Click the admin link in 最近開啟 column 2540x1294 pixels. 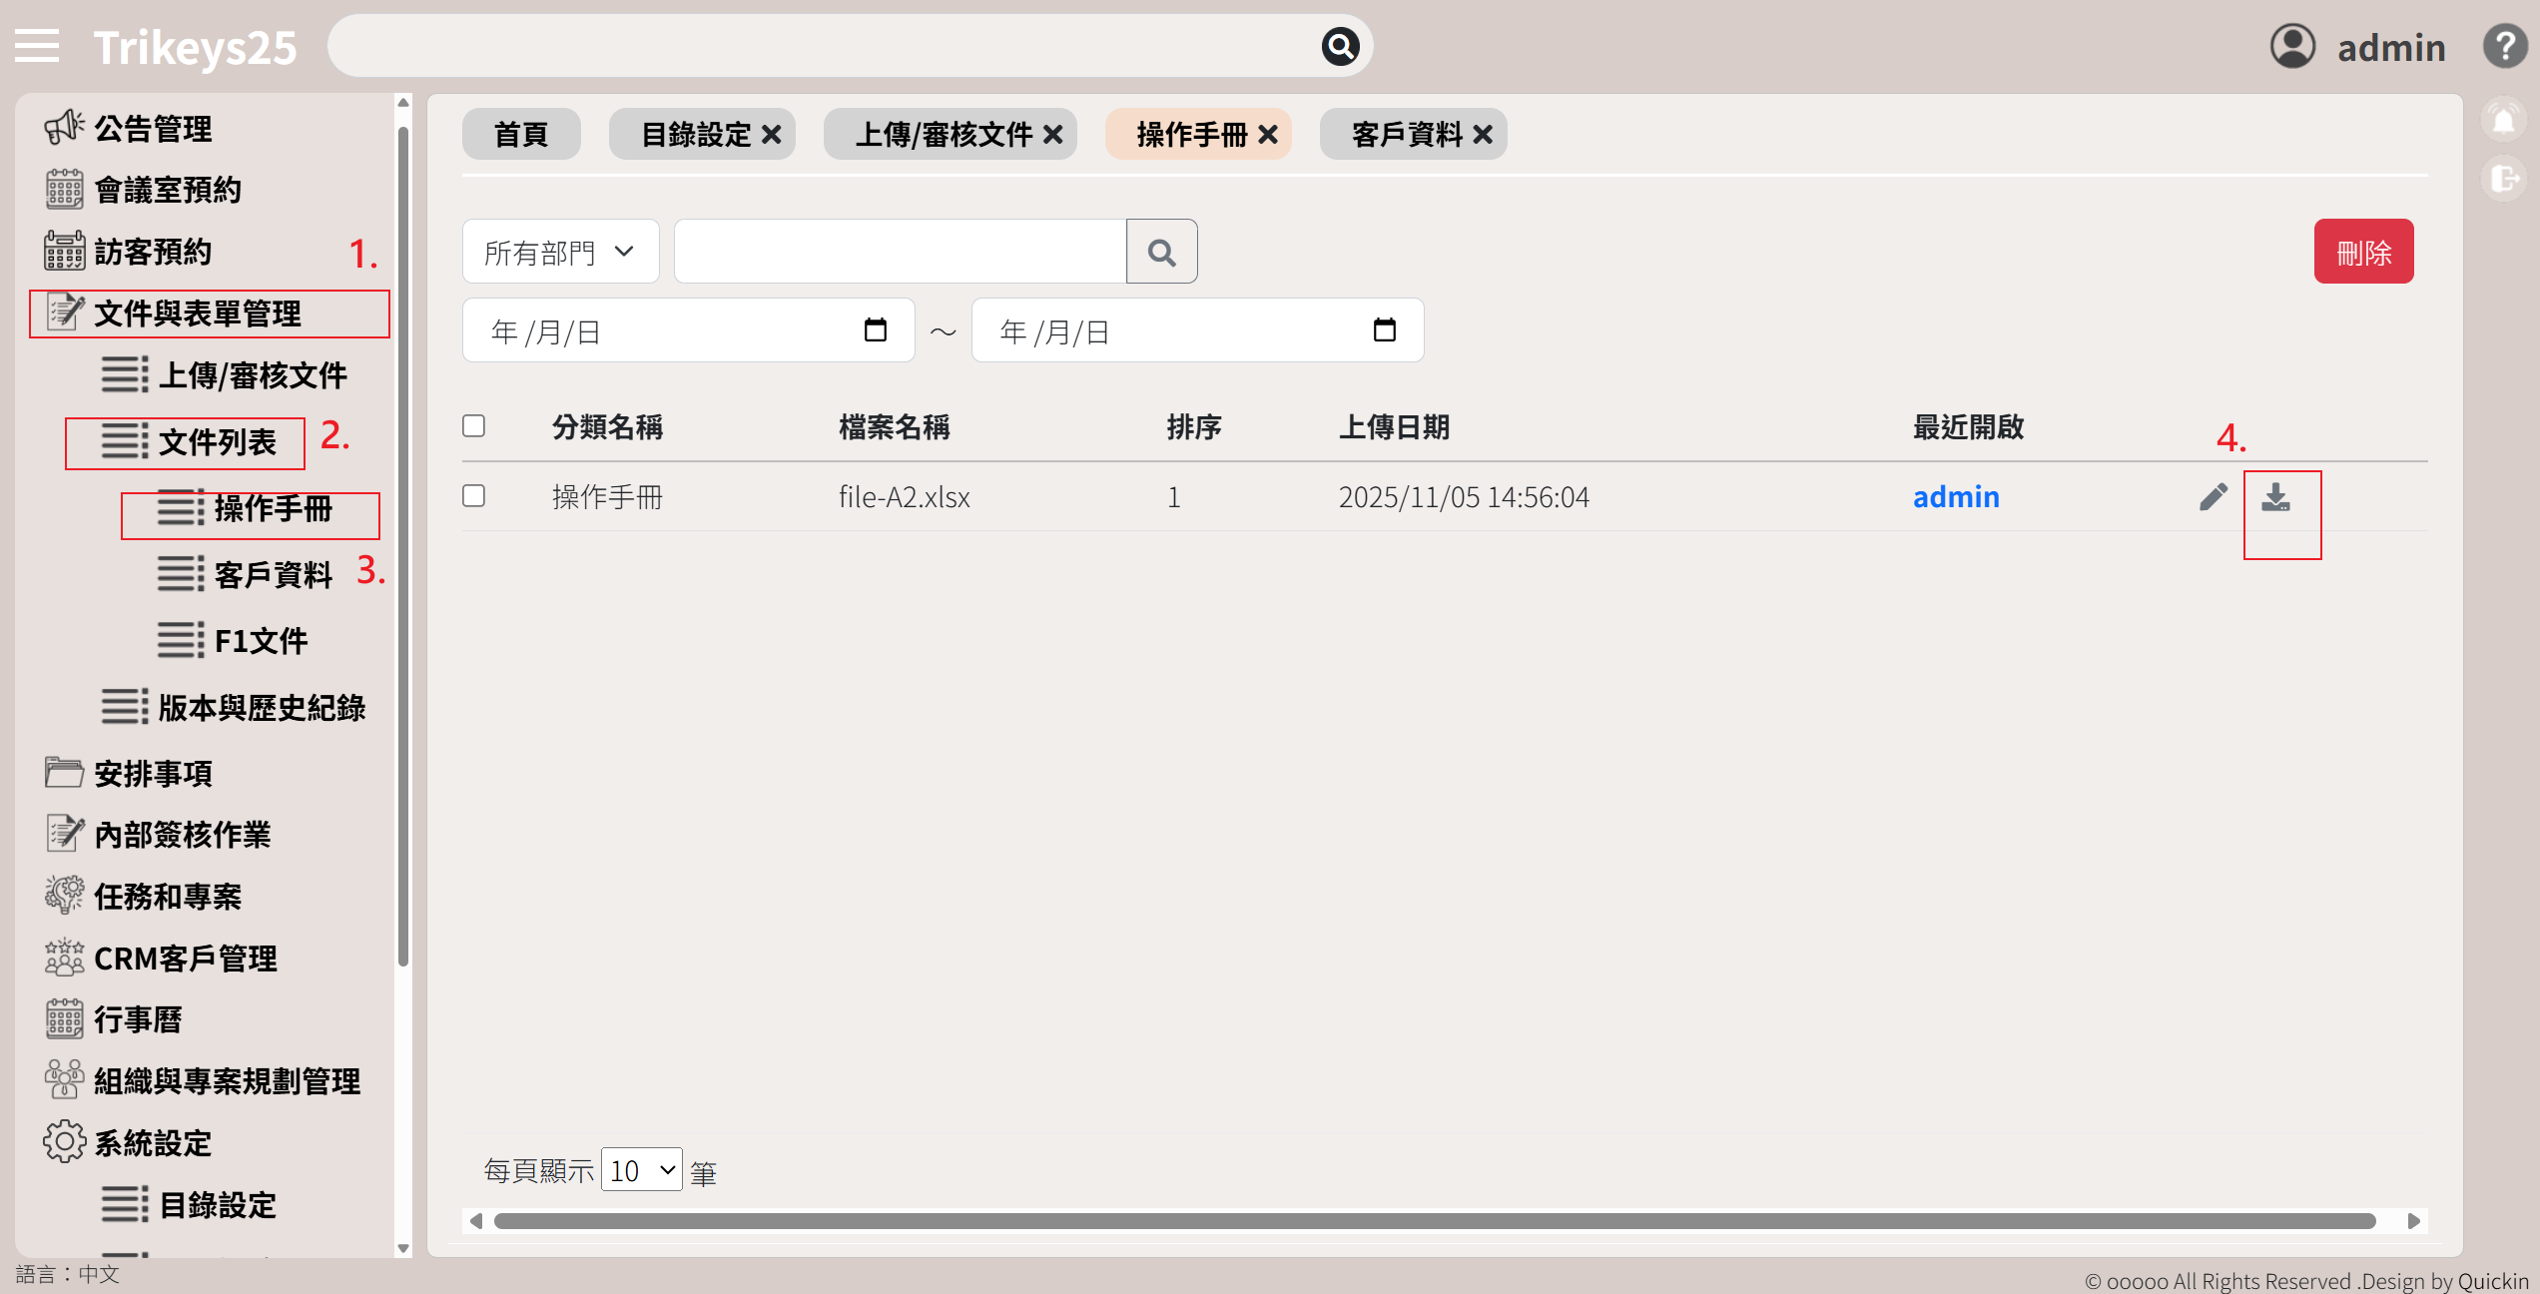[1955, 497]
